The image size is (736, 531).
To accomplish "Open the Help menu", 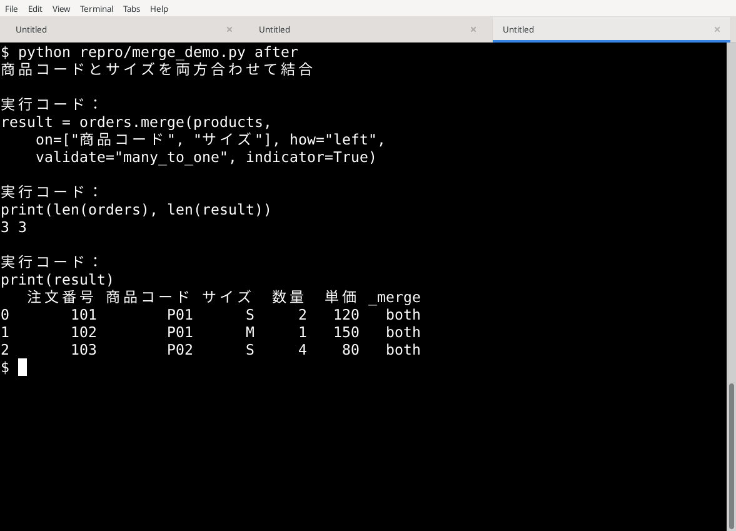I will 159,9.
